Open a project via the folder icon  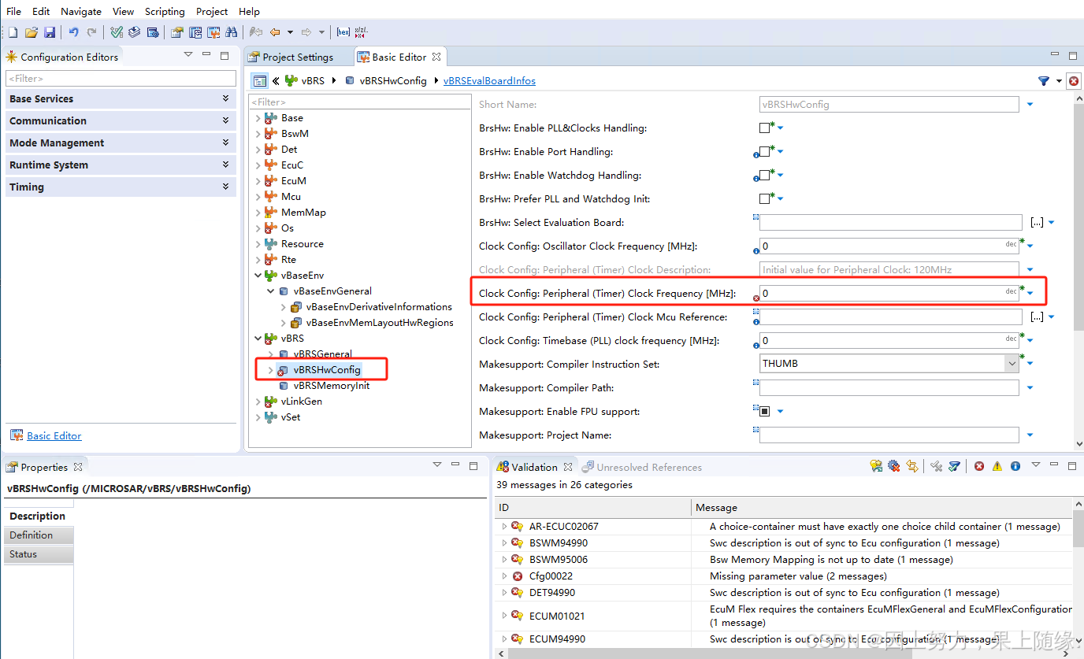(32, 32)
